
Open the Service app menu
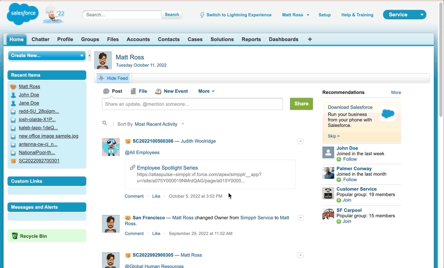tap(404, 15)
